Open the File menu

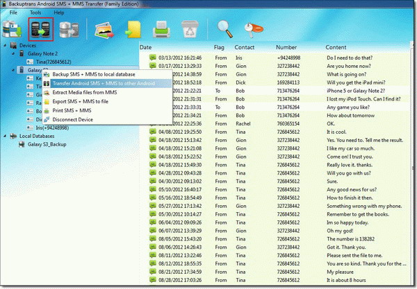(13, 12)
